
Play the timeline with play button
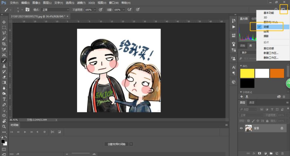(25, 132)
